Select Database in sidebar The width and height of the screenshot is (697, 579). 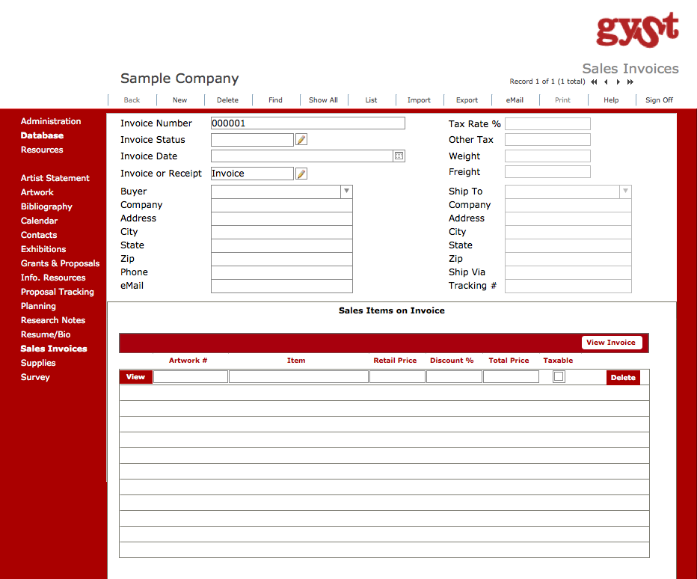click(x=42, y=135)
